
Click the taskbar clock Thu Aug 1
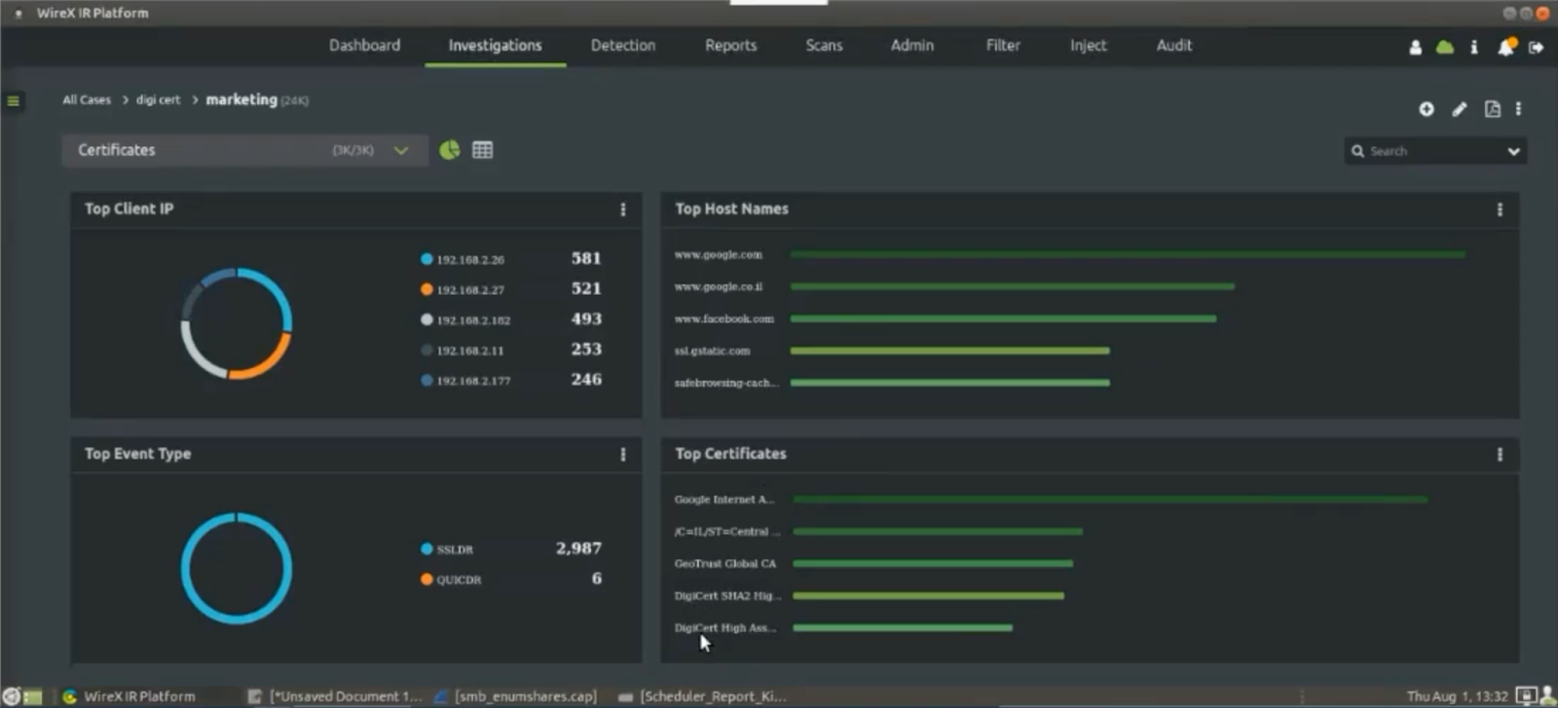point(1457,696)
